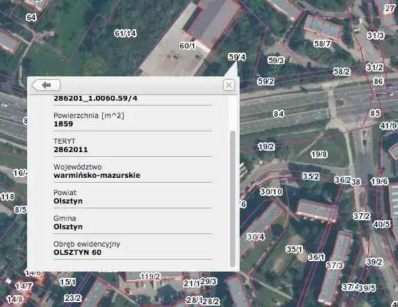
Task: Select road parcel 84
Action: tap(279, 114)
